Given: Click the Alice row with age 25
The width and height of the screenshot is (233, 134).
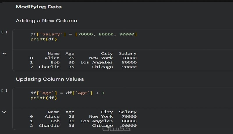Looking at the screenshot, I should click(52, 58).
